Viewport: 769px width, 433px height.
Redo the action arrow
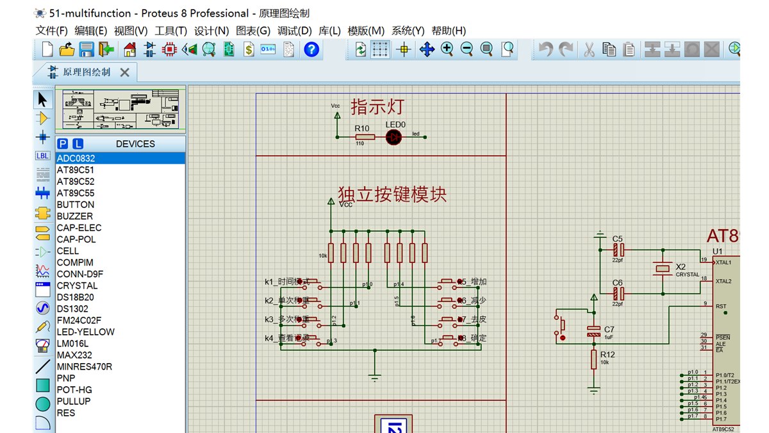(x=566, y=49)
